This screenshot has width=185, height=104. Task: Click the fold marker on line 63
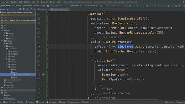(x=47, y=42)
